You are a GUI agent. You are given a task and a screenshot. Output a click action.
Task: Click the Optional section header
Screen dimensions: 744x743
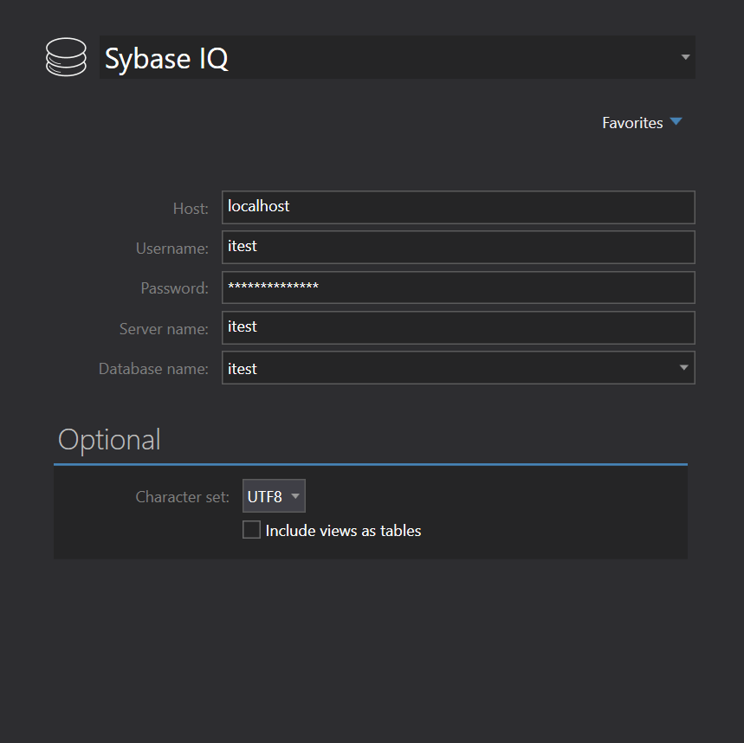pyautogui.click(x=109, y=440)
